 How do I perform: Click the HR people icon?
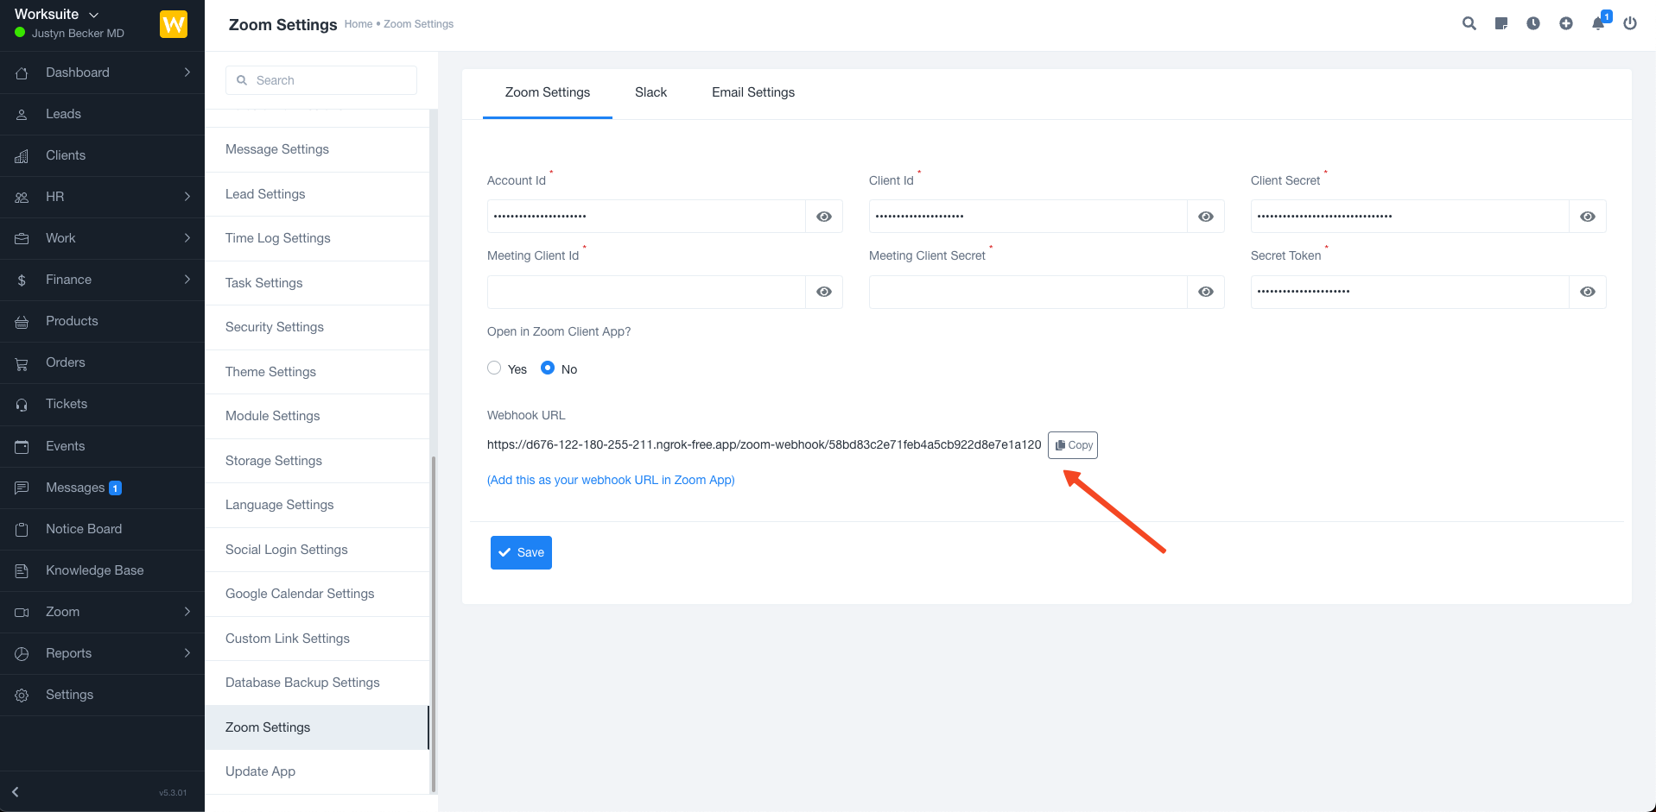click(x=22, y=198)
